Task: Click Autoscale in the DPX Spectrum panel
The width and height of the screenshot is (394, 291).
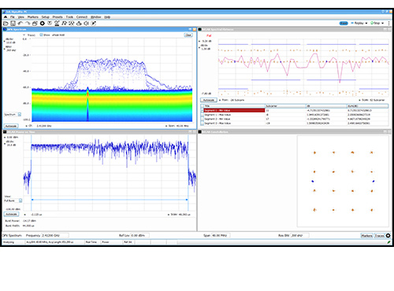Action: click(x=11, y=126)
